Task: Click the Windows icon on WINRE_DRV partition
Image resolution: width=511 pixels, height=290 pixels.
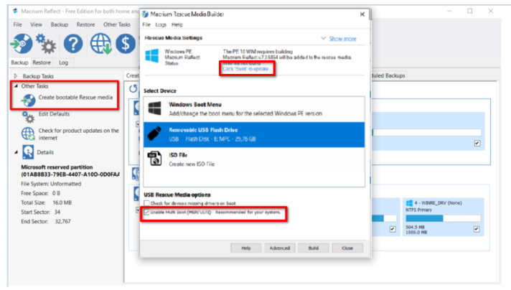Action: (x=409, y=203)
